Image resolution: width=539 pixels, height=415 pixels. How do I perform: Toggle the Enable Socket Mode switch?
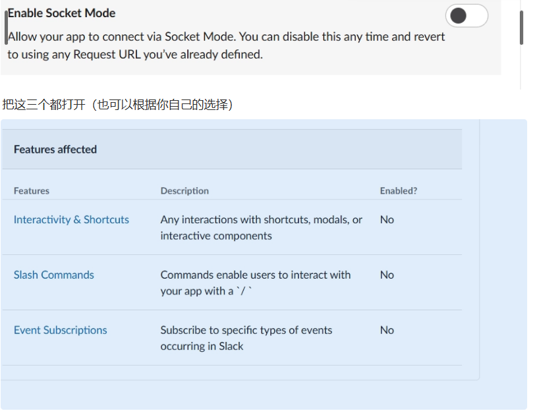click(x=467, y=16)
